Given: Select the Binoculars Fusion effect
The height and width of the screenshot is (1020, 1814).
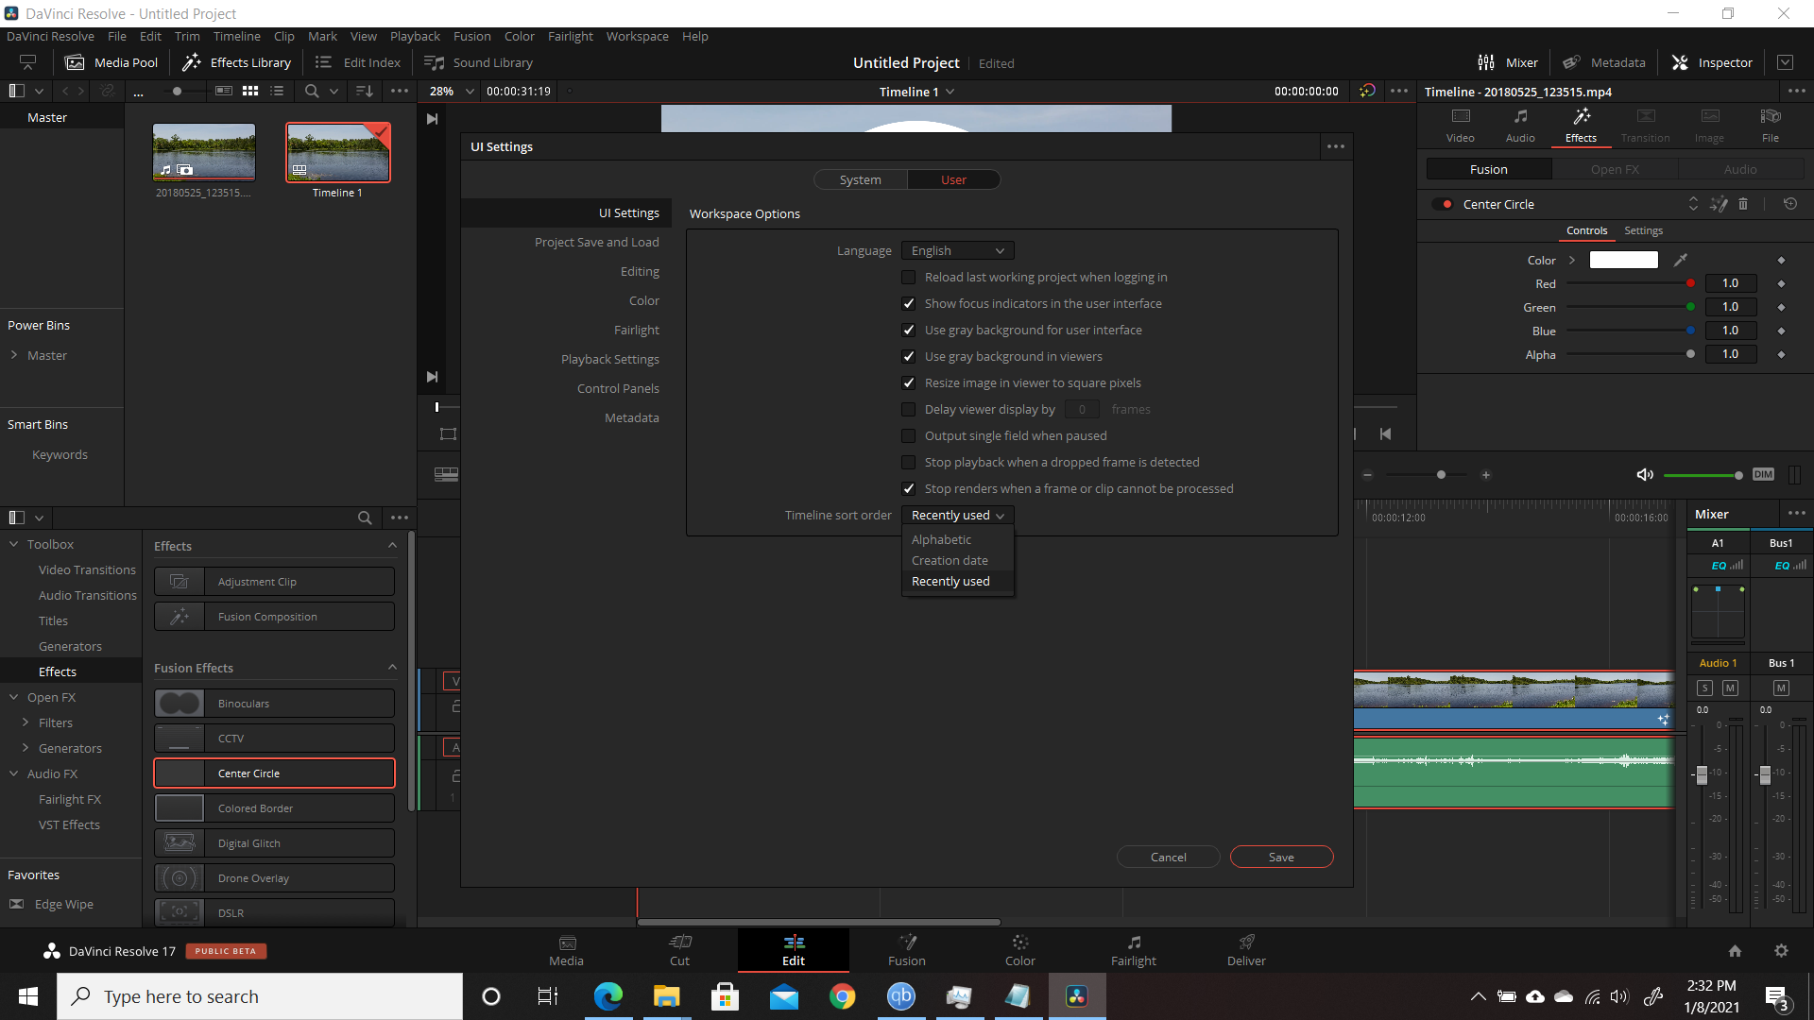Looking at the screenshot, I should click(x=274, y=704).
